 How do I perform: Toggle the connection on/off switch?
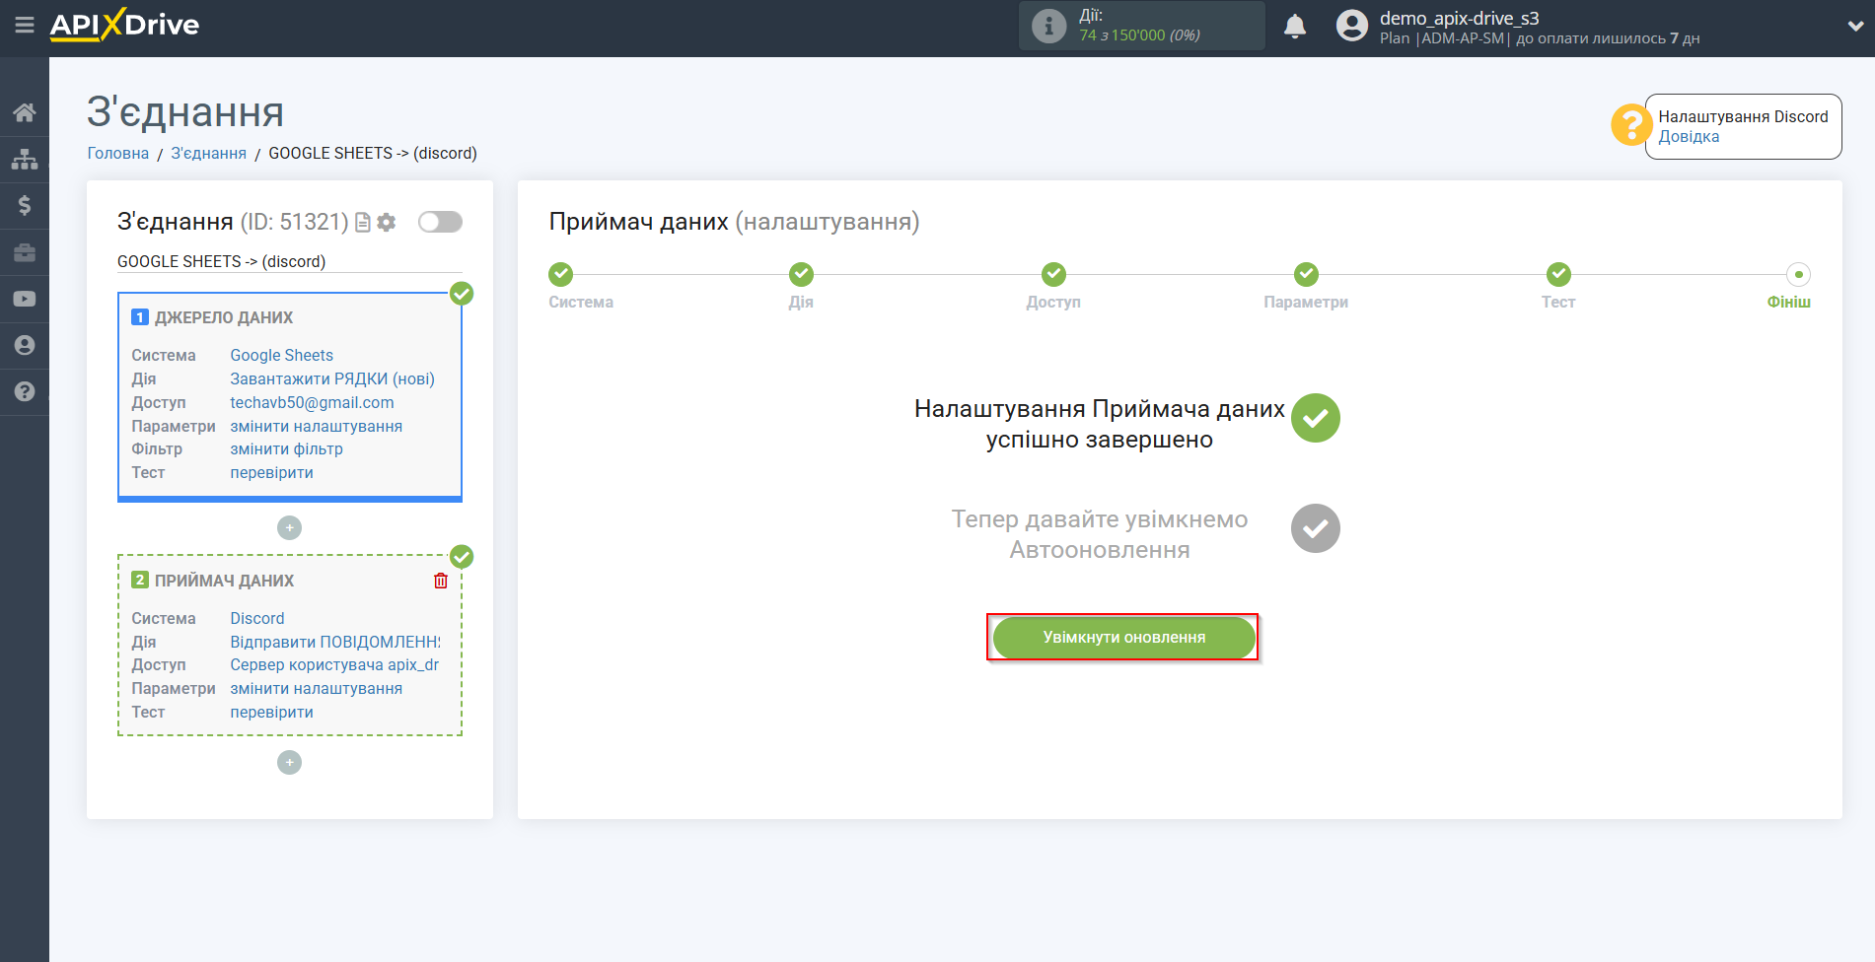[440, 222]
